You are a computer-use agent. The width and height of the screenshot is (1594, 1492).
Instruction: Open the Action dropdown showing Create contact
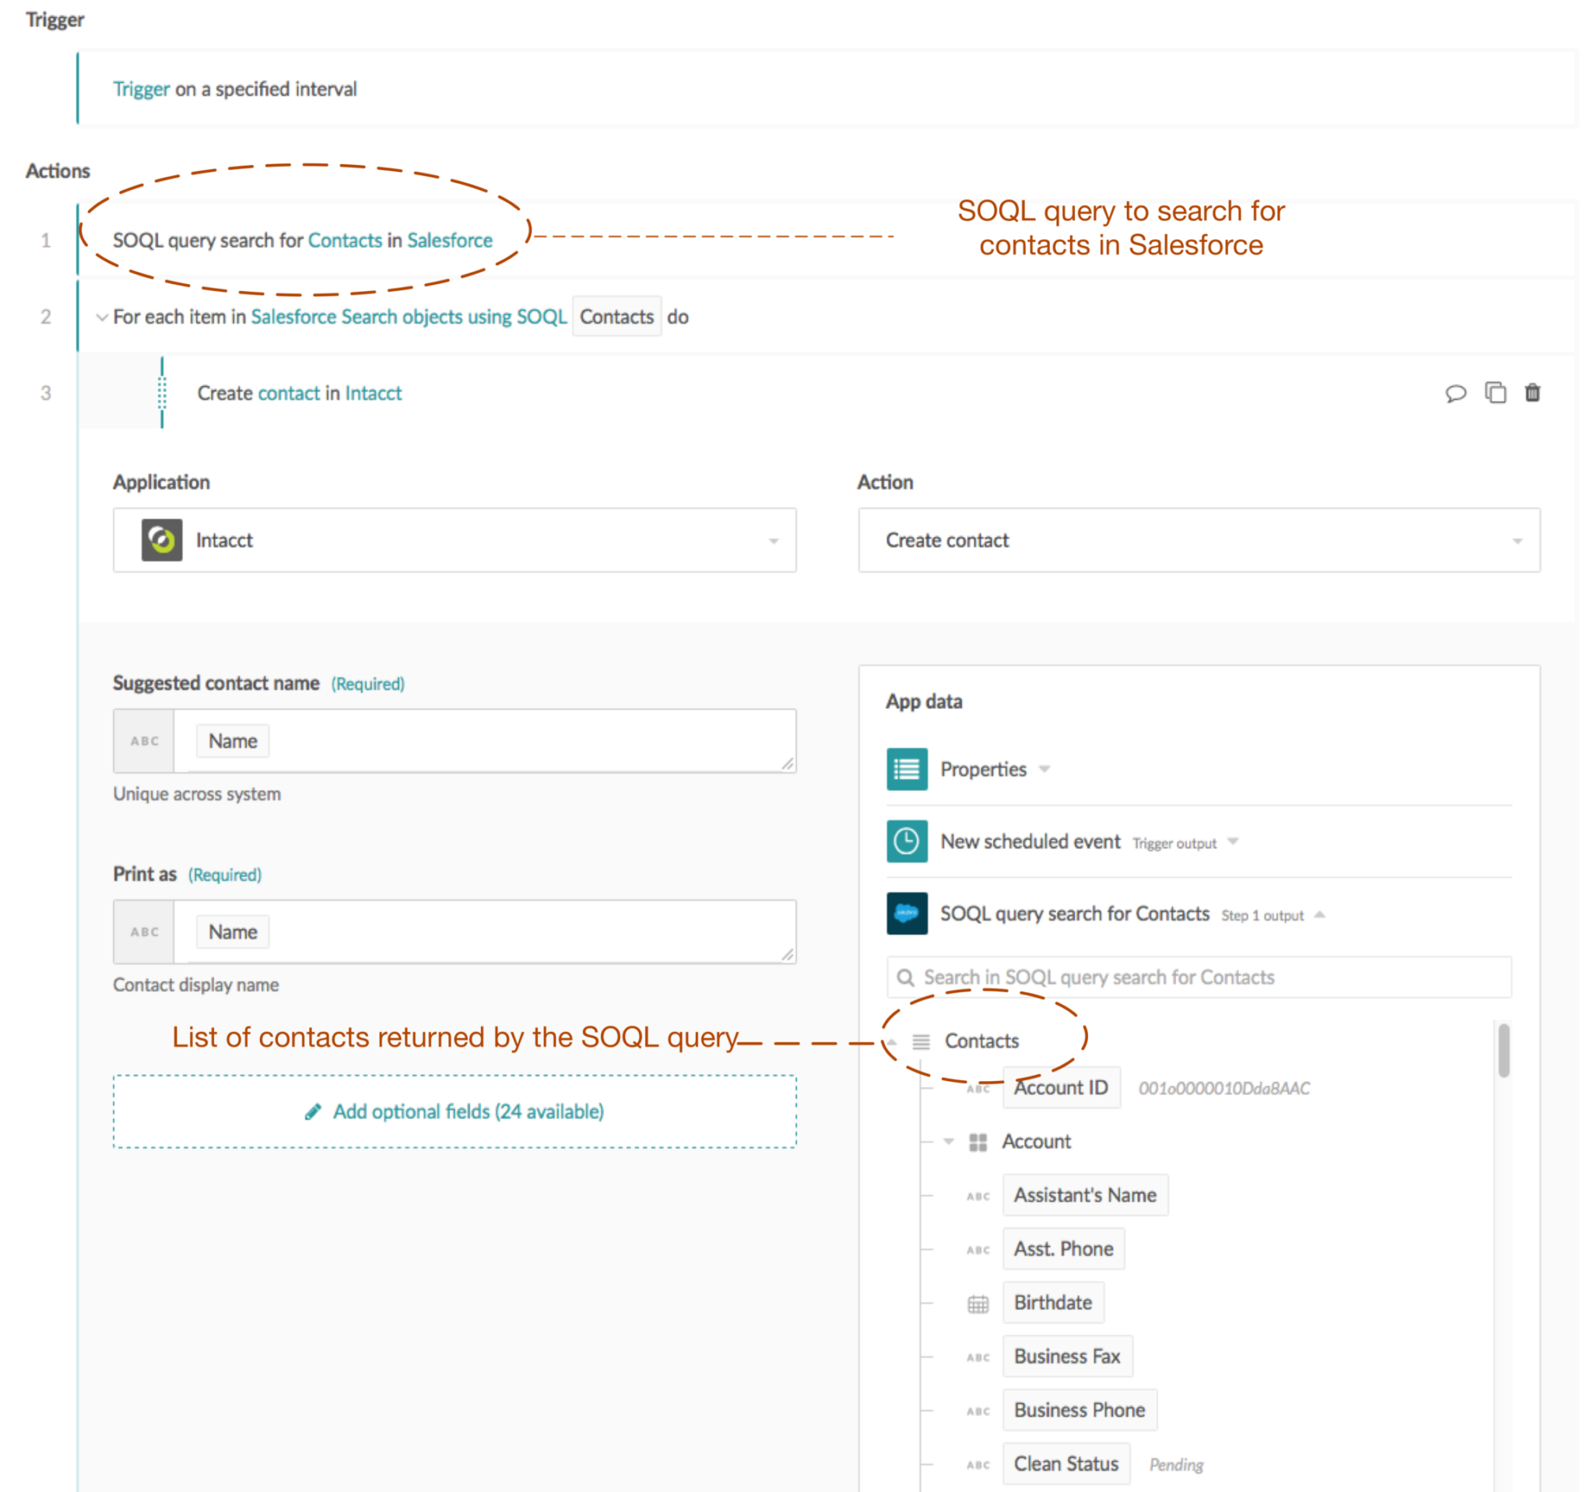pos(1519,540)
